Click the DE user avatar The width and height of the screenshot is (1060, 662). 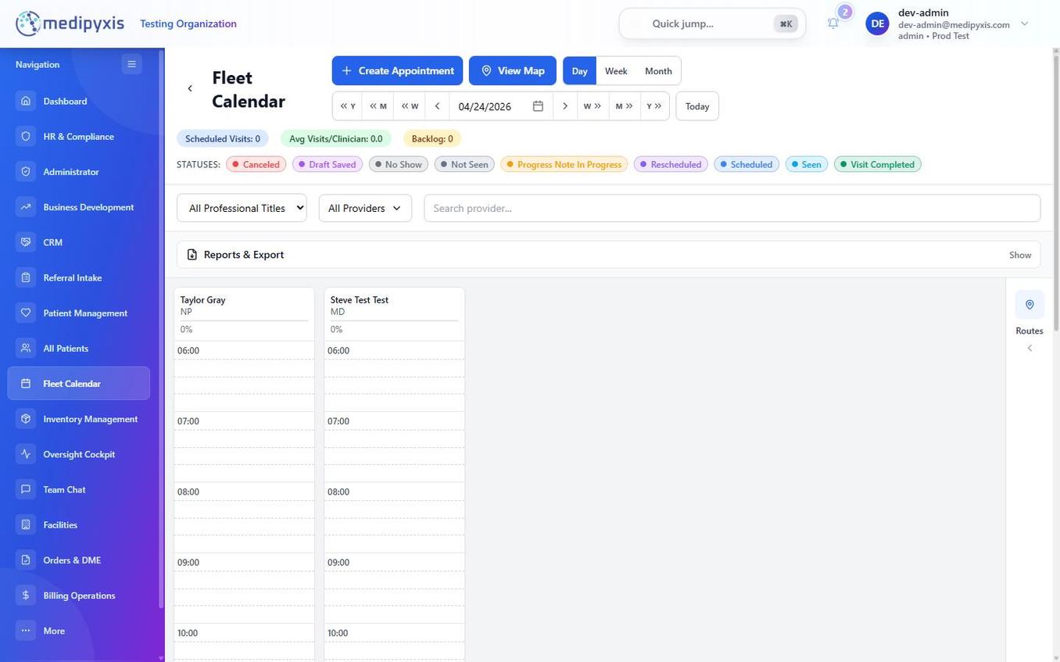pyautogui.click(x=878, y=23)
